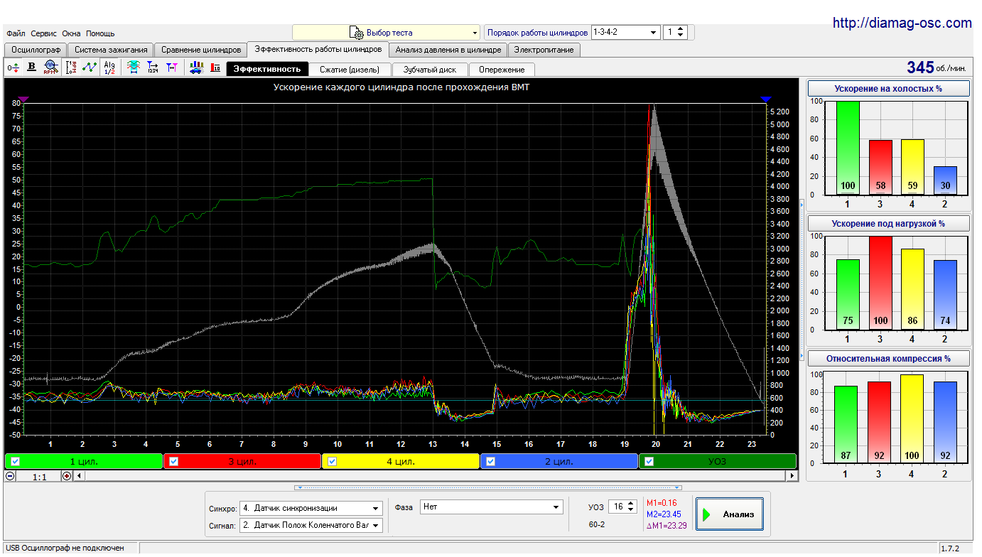
Task: Click the cyan waveform range icon
Action: 133,67
